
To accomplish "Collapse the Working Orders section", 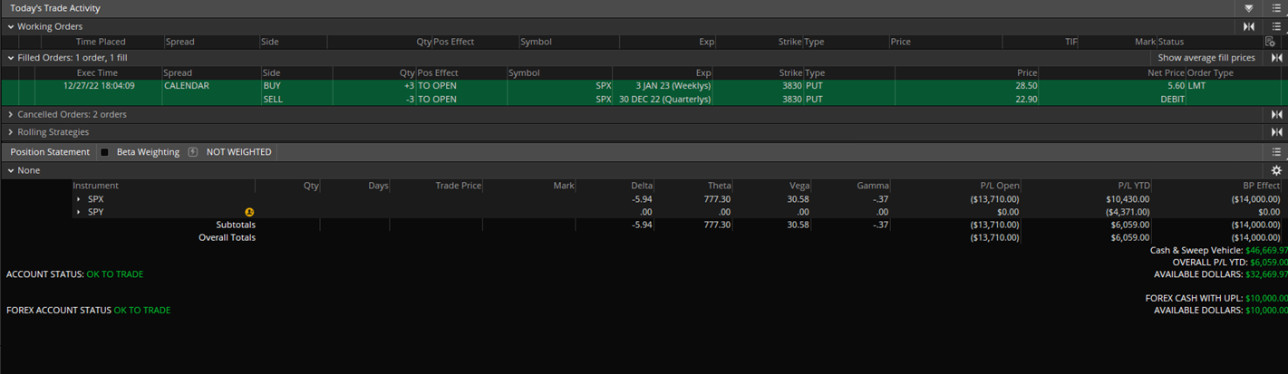I will point(11,27).
